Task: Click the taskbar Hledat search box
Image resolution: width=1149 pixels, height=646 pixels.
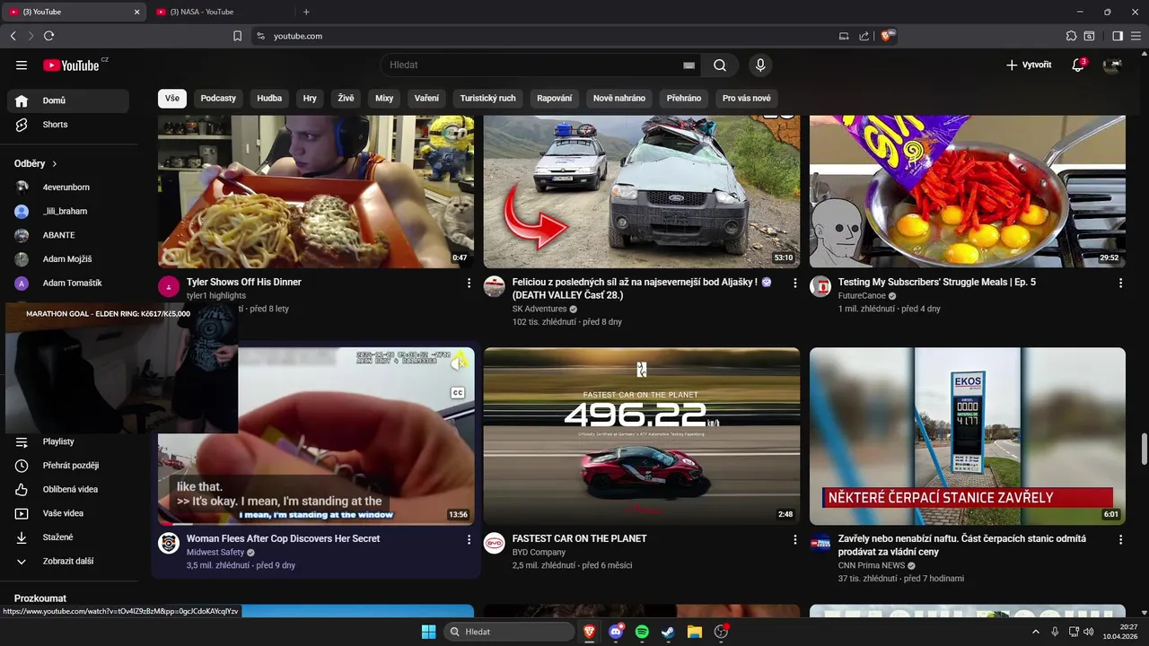Action: (509, 632)
